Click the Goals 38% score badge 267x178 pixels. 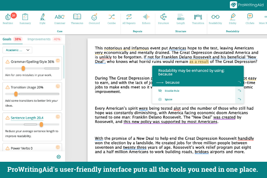[18, 39]
